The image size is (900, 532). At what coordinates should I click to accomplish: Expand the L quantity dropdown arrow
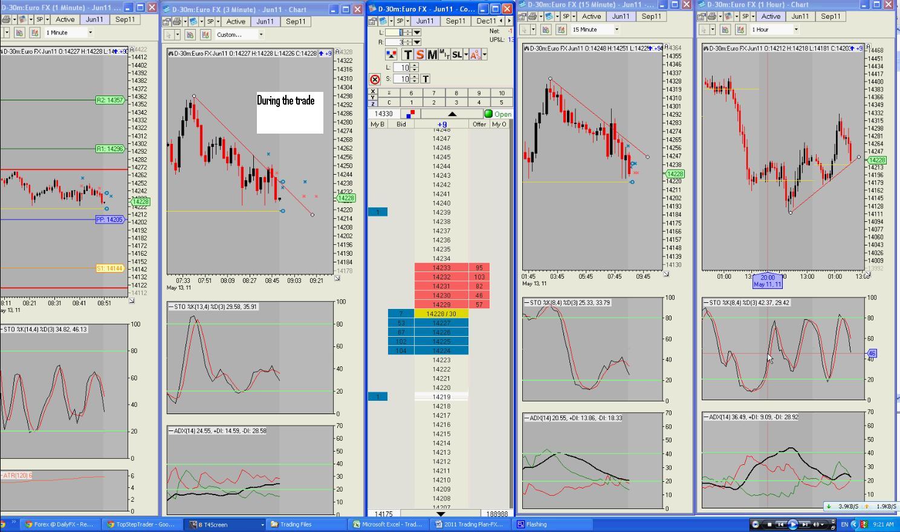pyautogui.click(x=417, y=33)
